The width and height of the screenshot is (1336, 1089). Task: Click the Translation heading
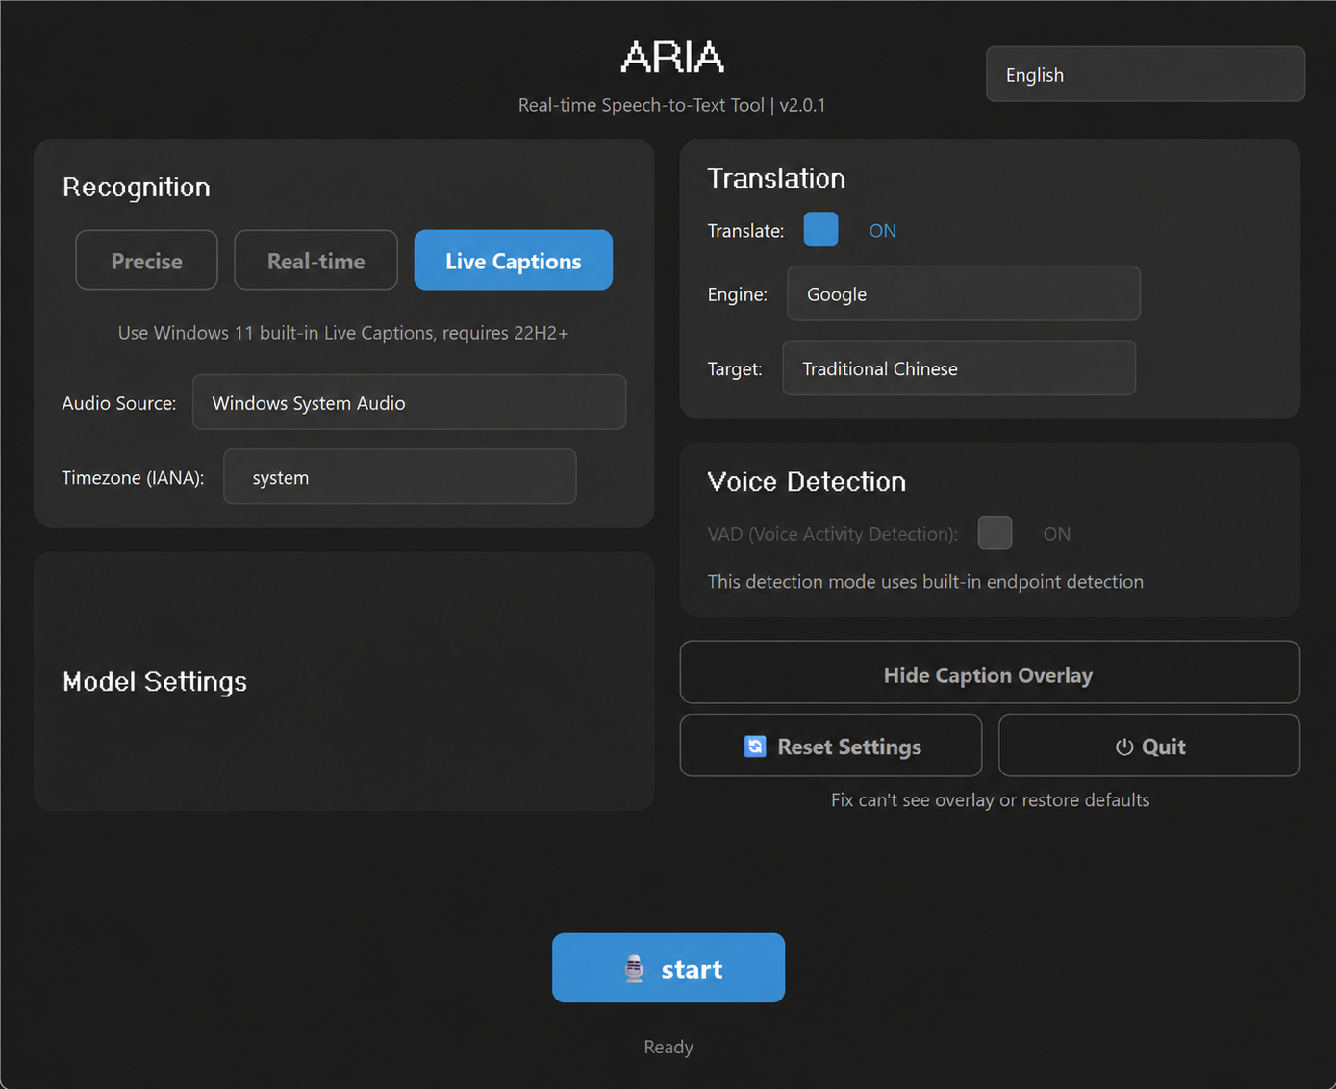click(776, 178)
